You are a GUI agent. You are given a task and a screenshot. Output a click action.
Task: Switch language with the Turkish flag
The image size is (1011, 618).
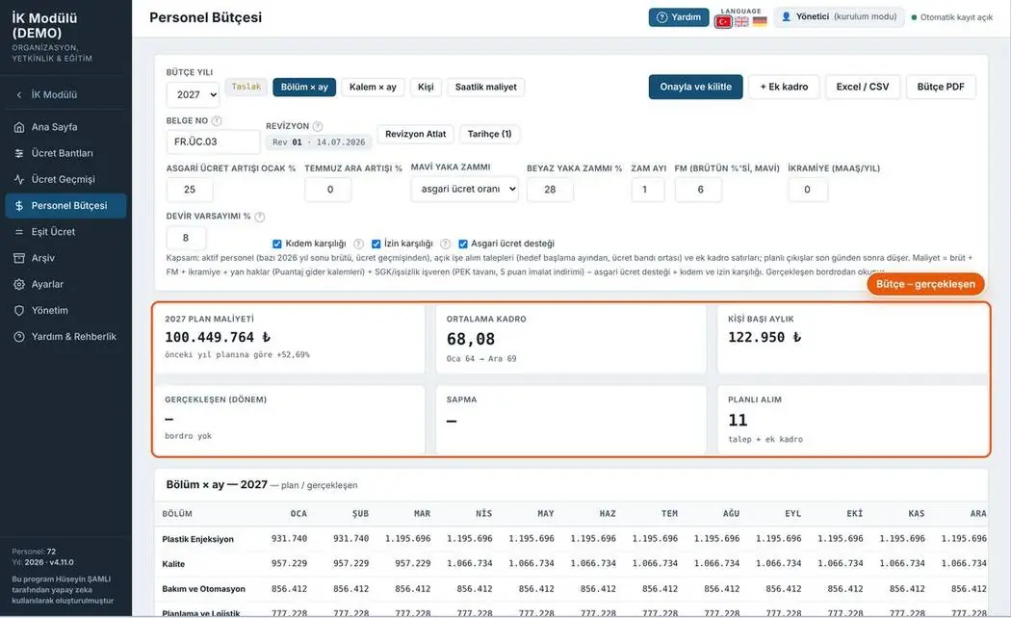tap(723, 21)
